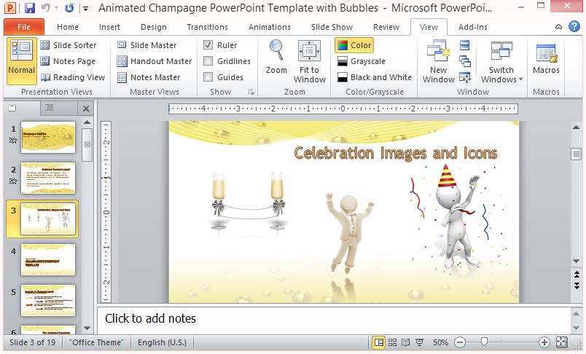Turn on the Guides checkbox
Viewport: 586px width, 354px height.
[x=208, y=77]
